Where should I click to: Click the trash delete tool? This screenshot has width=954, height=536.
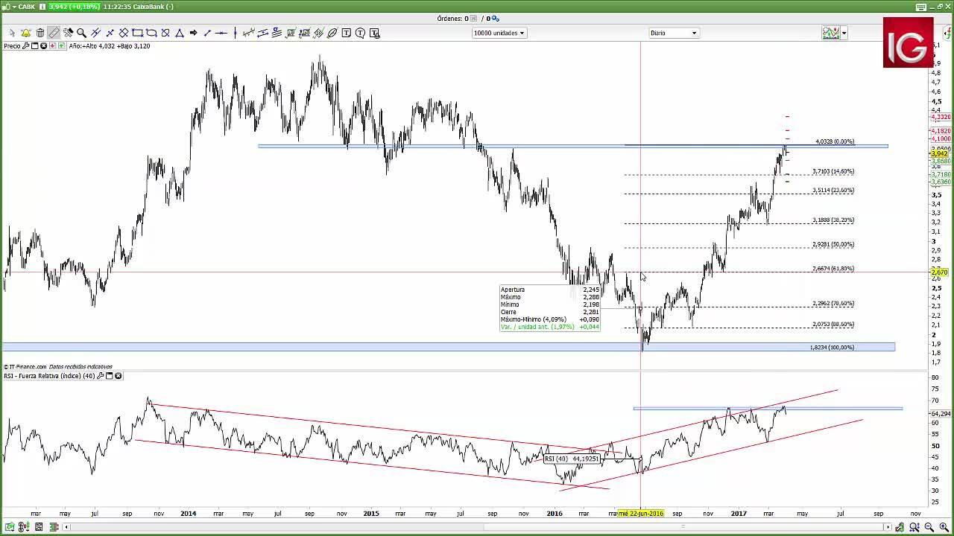click(x=40, y=33)
